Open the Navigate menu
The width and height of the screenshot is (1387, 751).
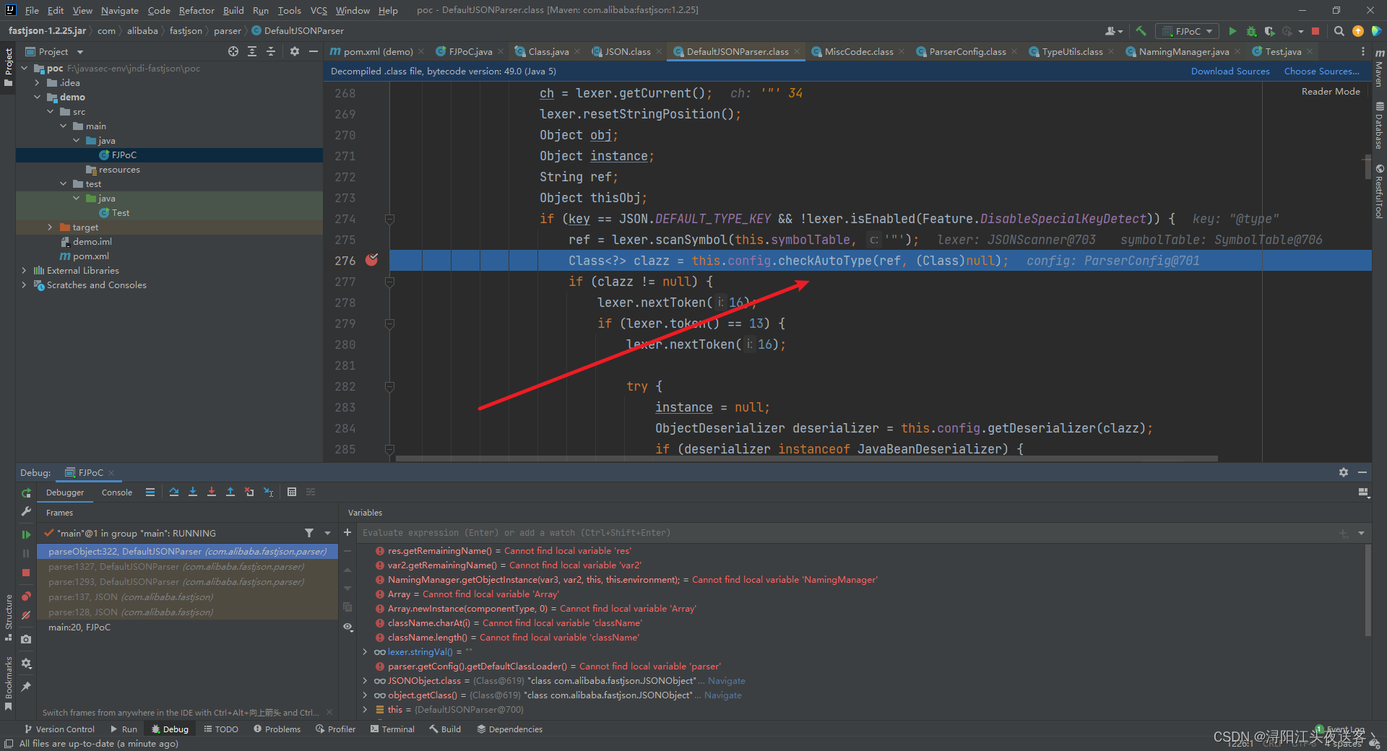click(119, 10)
